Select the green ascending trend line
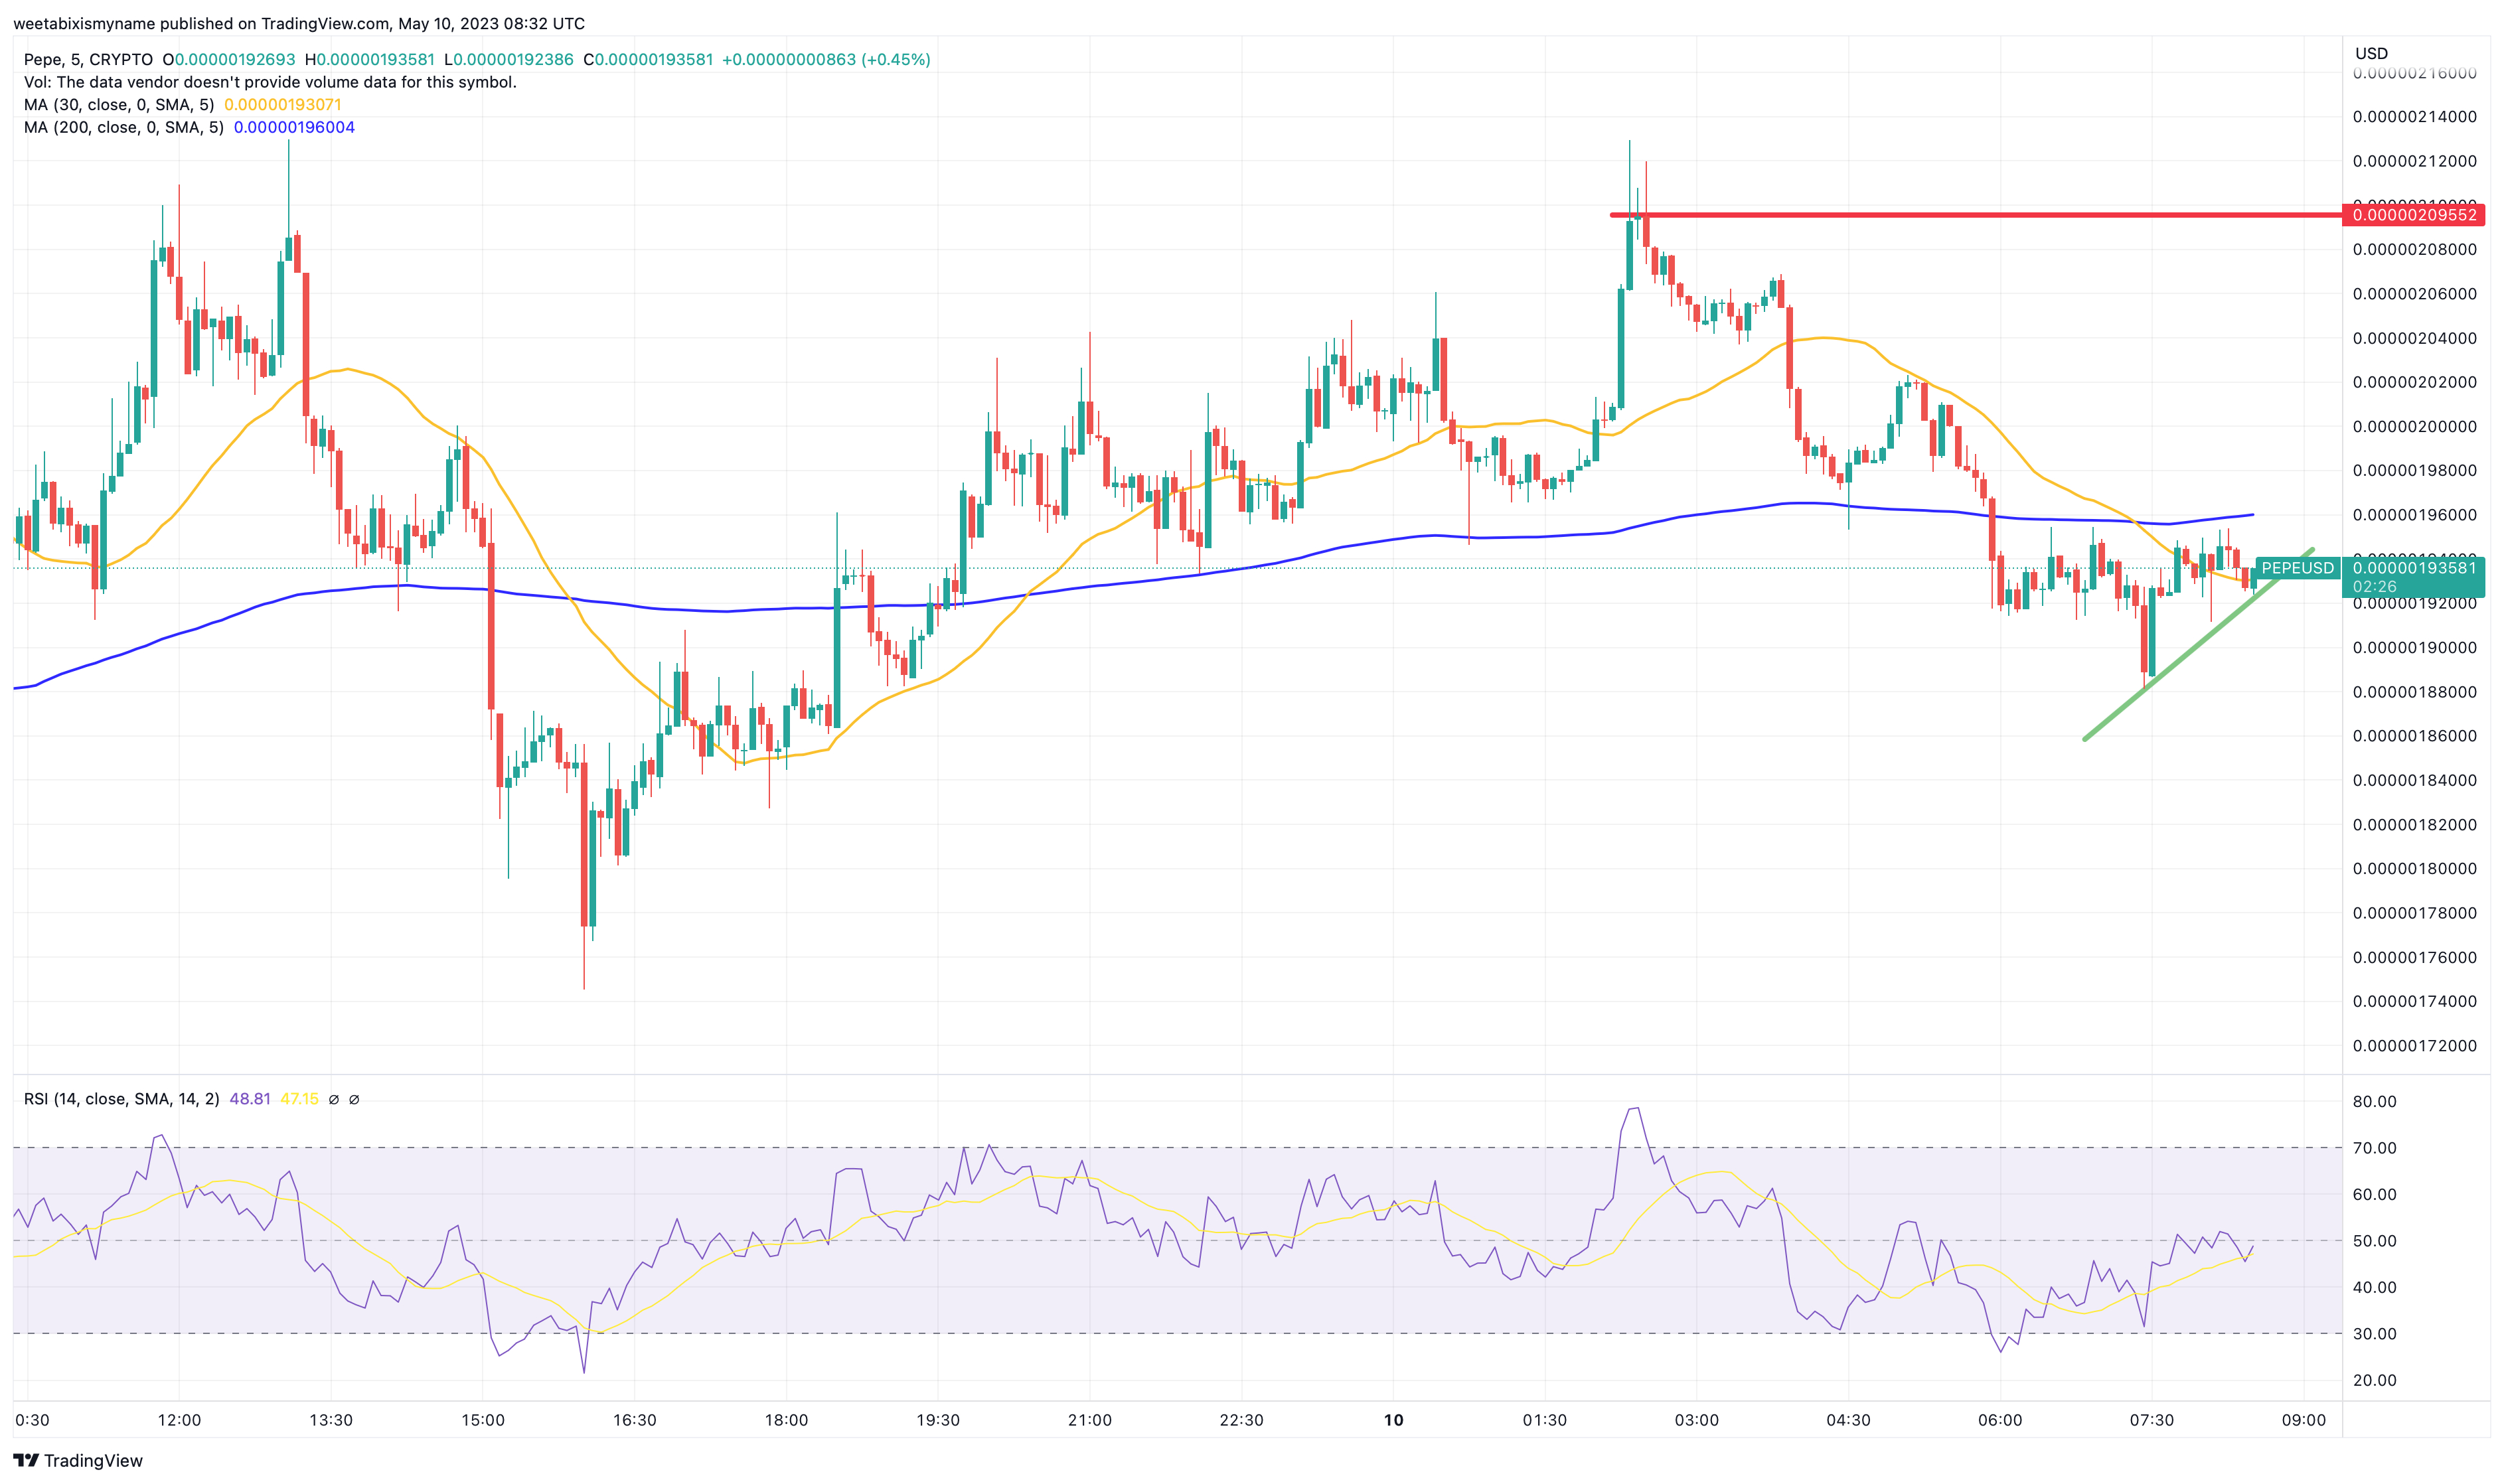This screenshot has width=2504, height=1484. point(2198,645)
